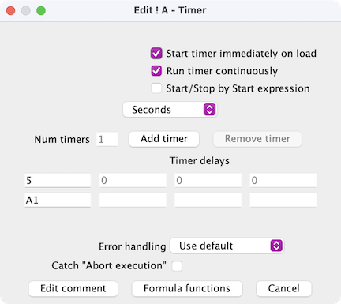Select the first timer delay field containing 5
The width and height of the screenshot is (341, 304).
(58, 180)
